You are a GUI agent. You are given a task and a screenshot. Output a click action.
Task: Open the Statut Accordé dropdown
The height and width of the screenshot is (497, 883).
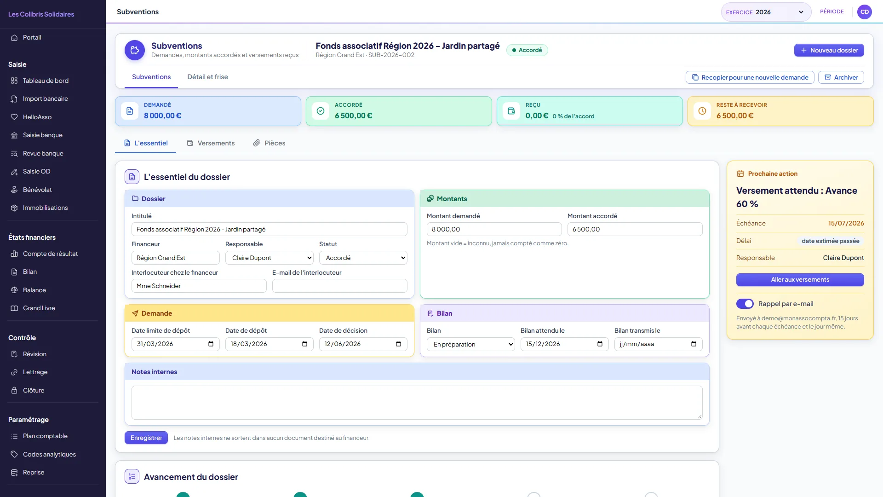(363, 258)
